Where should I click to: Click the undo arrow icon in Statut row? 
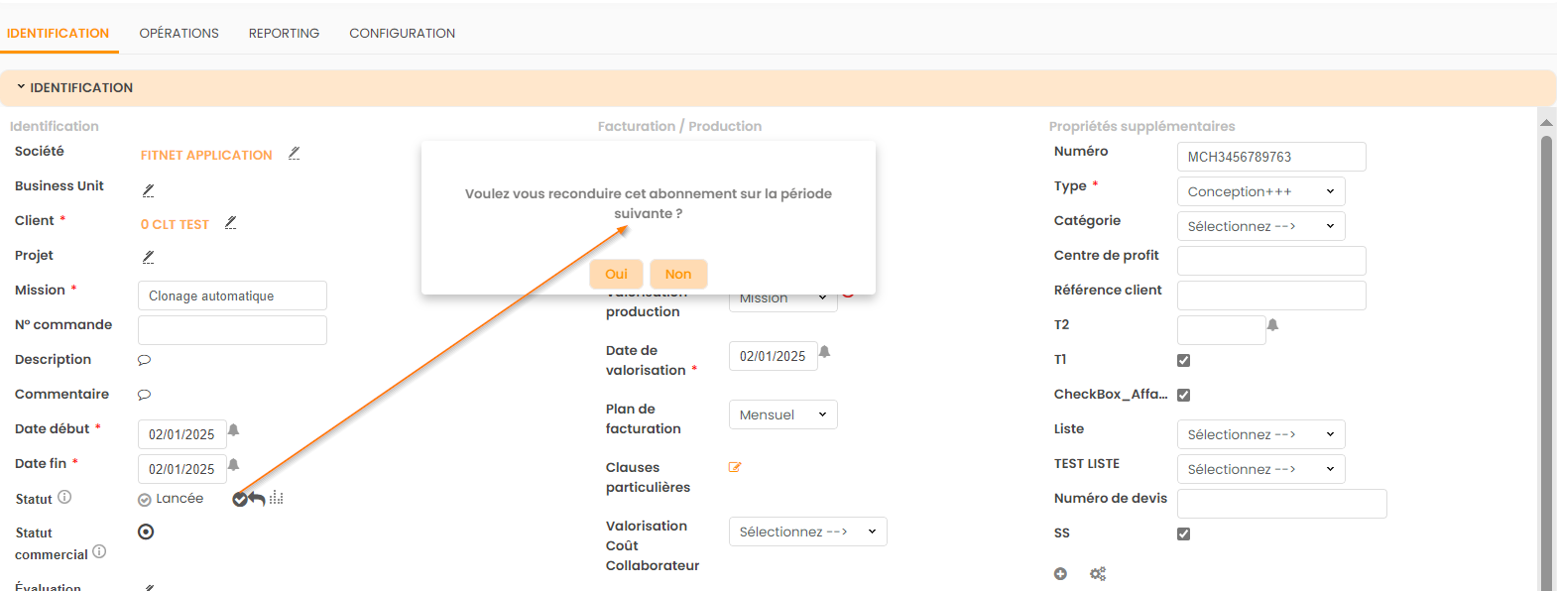click(x=258, y=499)
